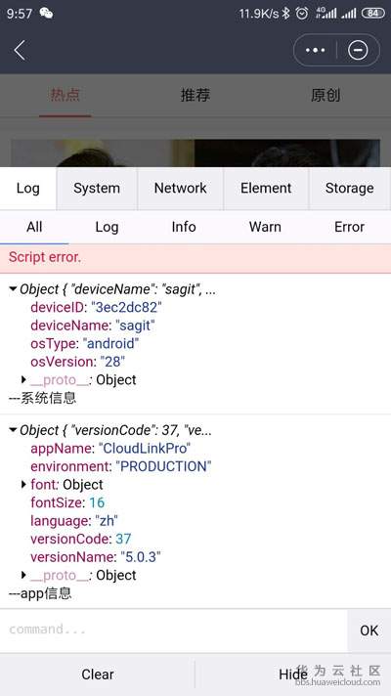Expand __proto__ under app info object
The image size is (391, 696).
click(24, 575)
